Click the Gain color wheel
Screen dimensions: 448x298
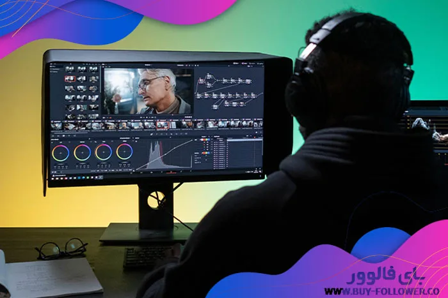pyautogui.click(x=104, y=152)
